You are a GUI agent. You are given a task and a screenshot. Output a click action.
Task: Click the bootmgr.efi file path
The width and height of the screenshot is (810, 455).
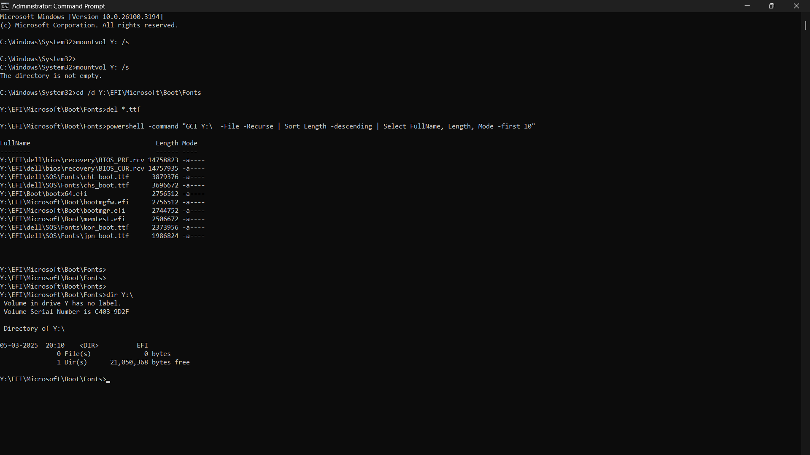[62, 211]
